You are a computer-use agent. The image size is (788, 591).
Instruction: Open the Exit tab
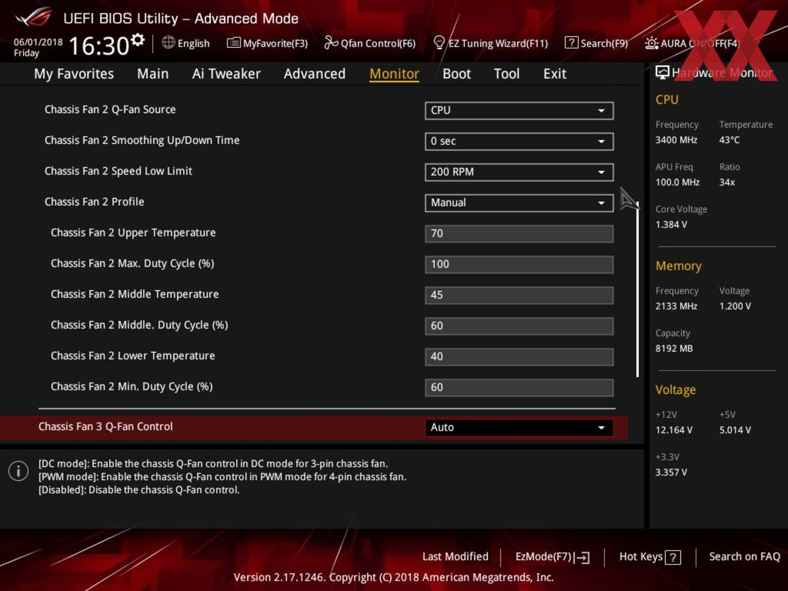tap(554, 74)
